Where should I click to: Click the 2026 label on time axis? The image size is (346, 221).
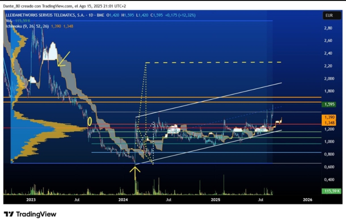(308, 200)
